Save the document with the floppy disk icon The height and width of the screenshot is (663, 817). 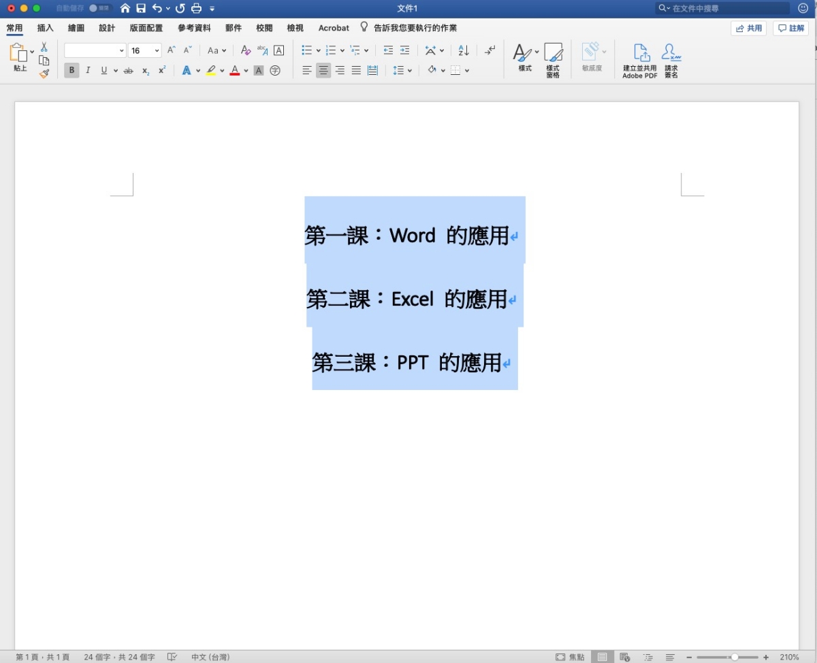[x=141, y=8]
